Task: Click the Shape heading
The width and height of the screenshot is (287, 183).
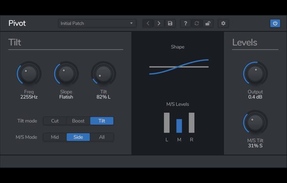Action: click(178, 47)
